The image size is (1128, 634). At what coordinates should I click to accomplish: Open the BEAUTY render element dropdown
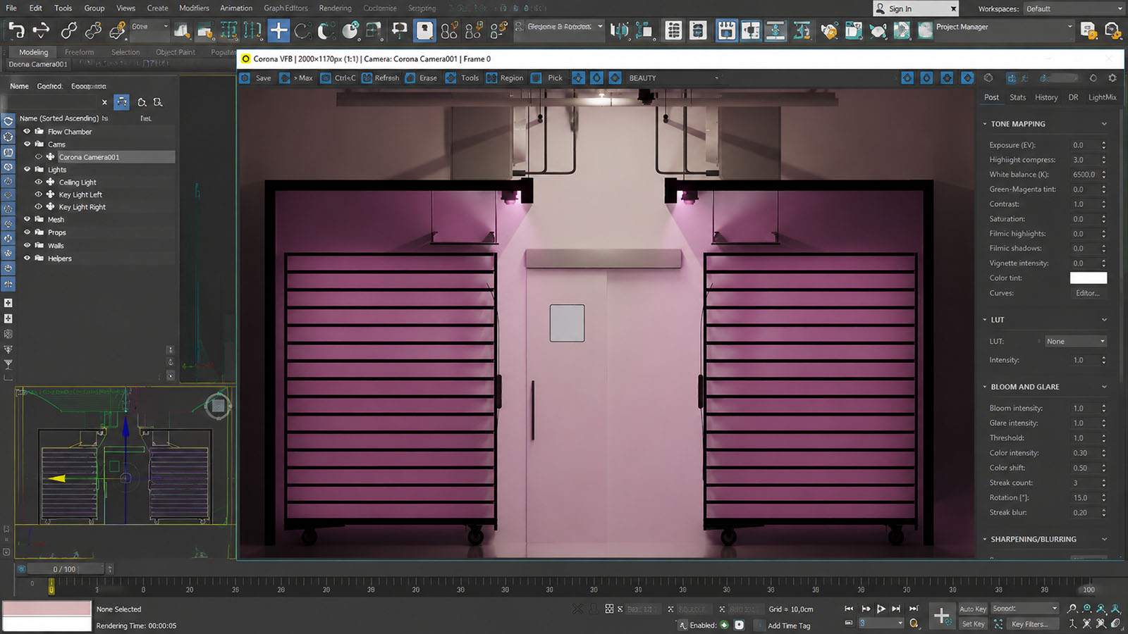pos(673,78)
